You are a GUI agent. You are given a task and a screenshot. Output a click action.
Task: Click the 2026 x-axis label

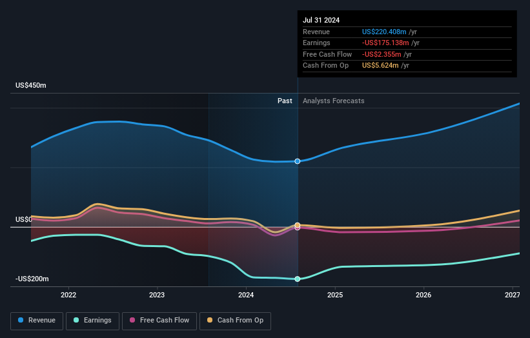423,295
